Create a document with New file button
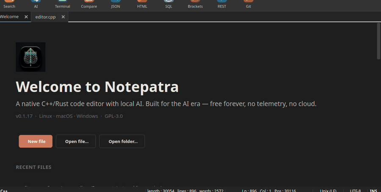The width and height of the screenshot is (381, 192). point(36,141)
